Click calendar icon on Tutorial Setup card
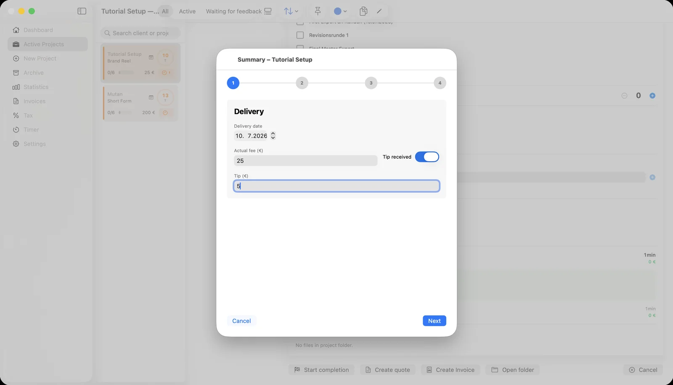Viewport: 673px width, 385px height. 151,58
